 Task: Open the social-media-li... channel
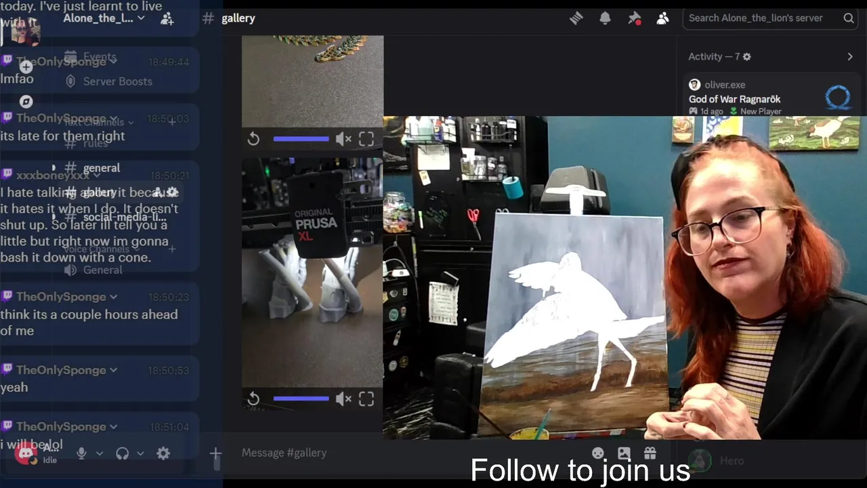pyautogui.click(x=124, y=217)
